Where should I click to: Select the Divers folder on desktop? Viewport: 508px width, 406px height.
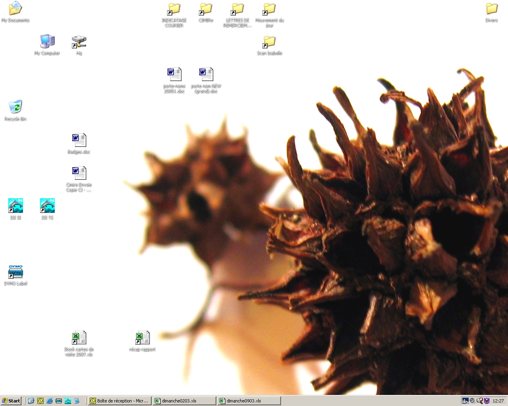[x=492, y=12]
